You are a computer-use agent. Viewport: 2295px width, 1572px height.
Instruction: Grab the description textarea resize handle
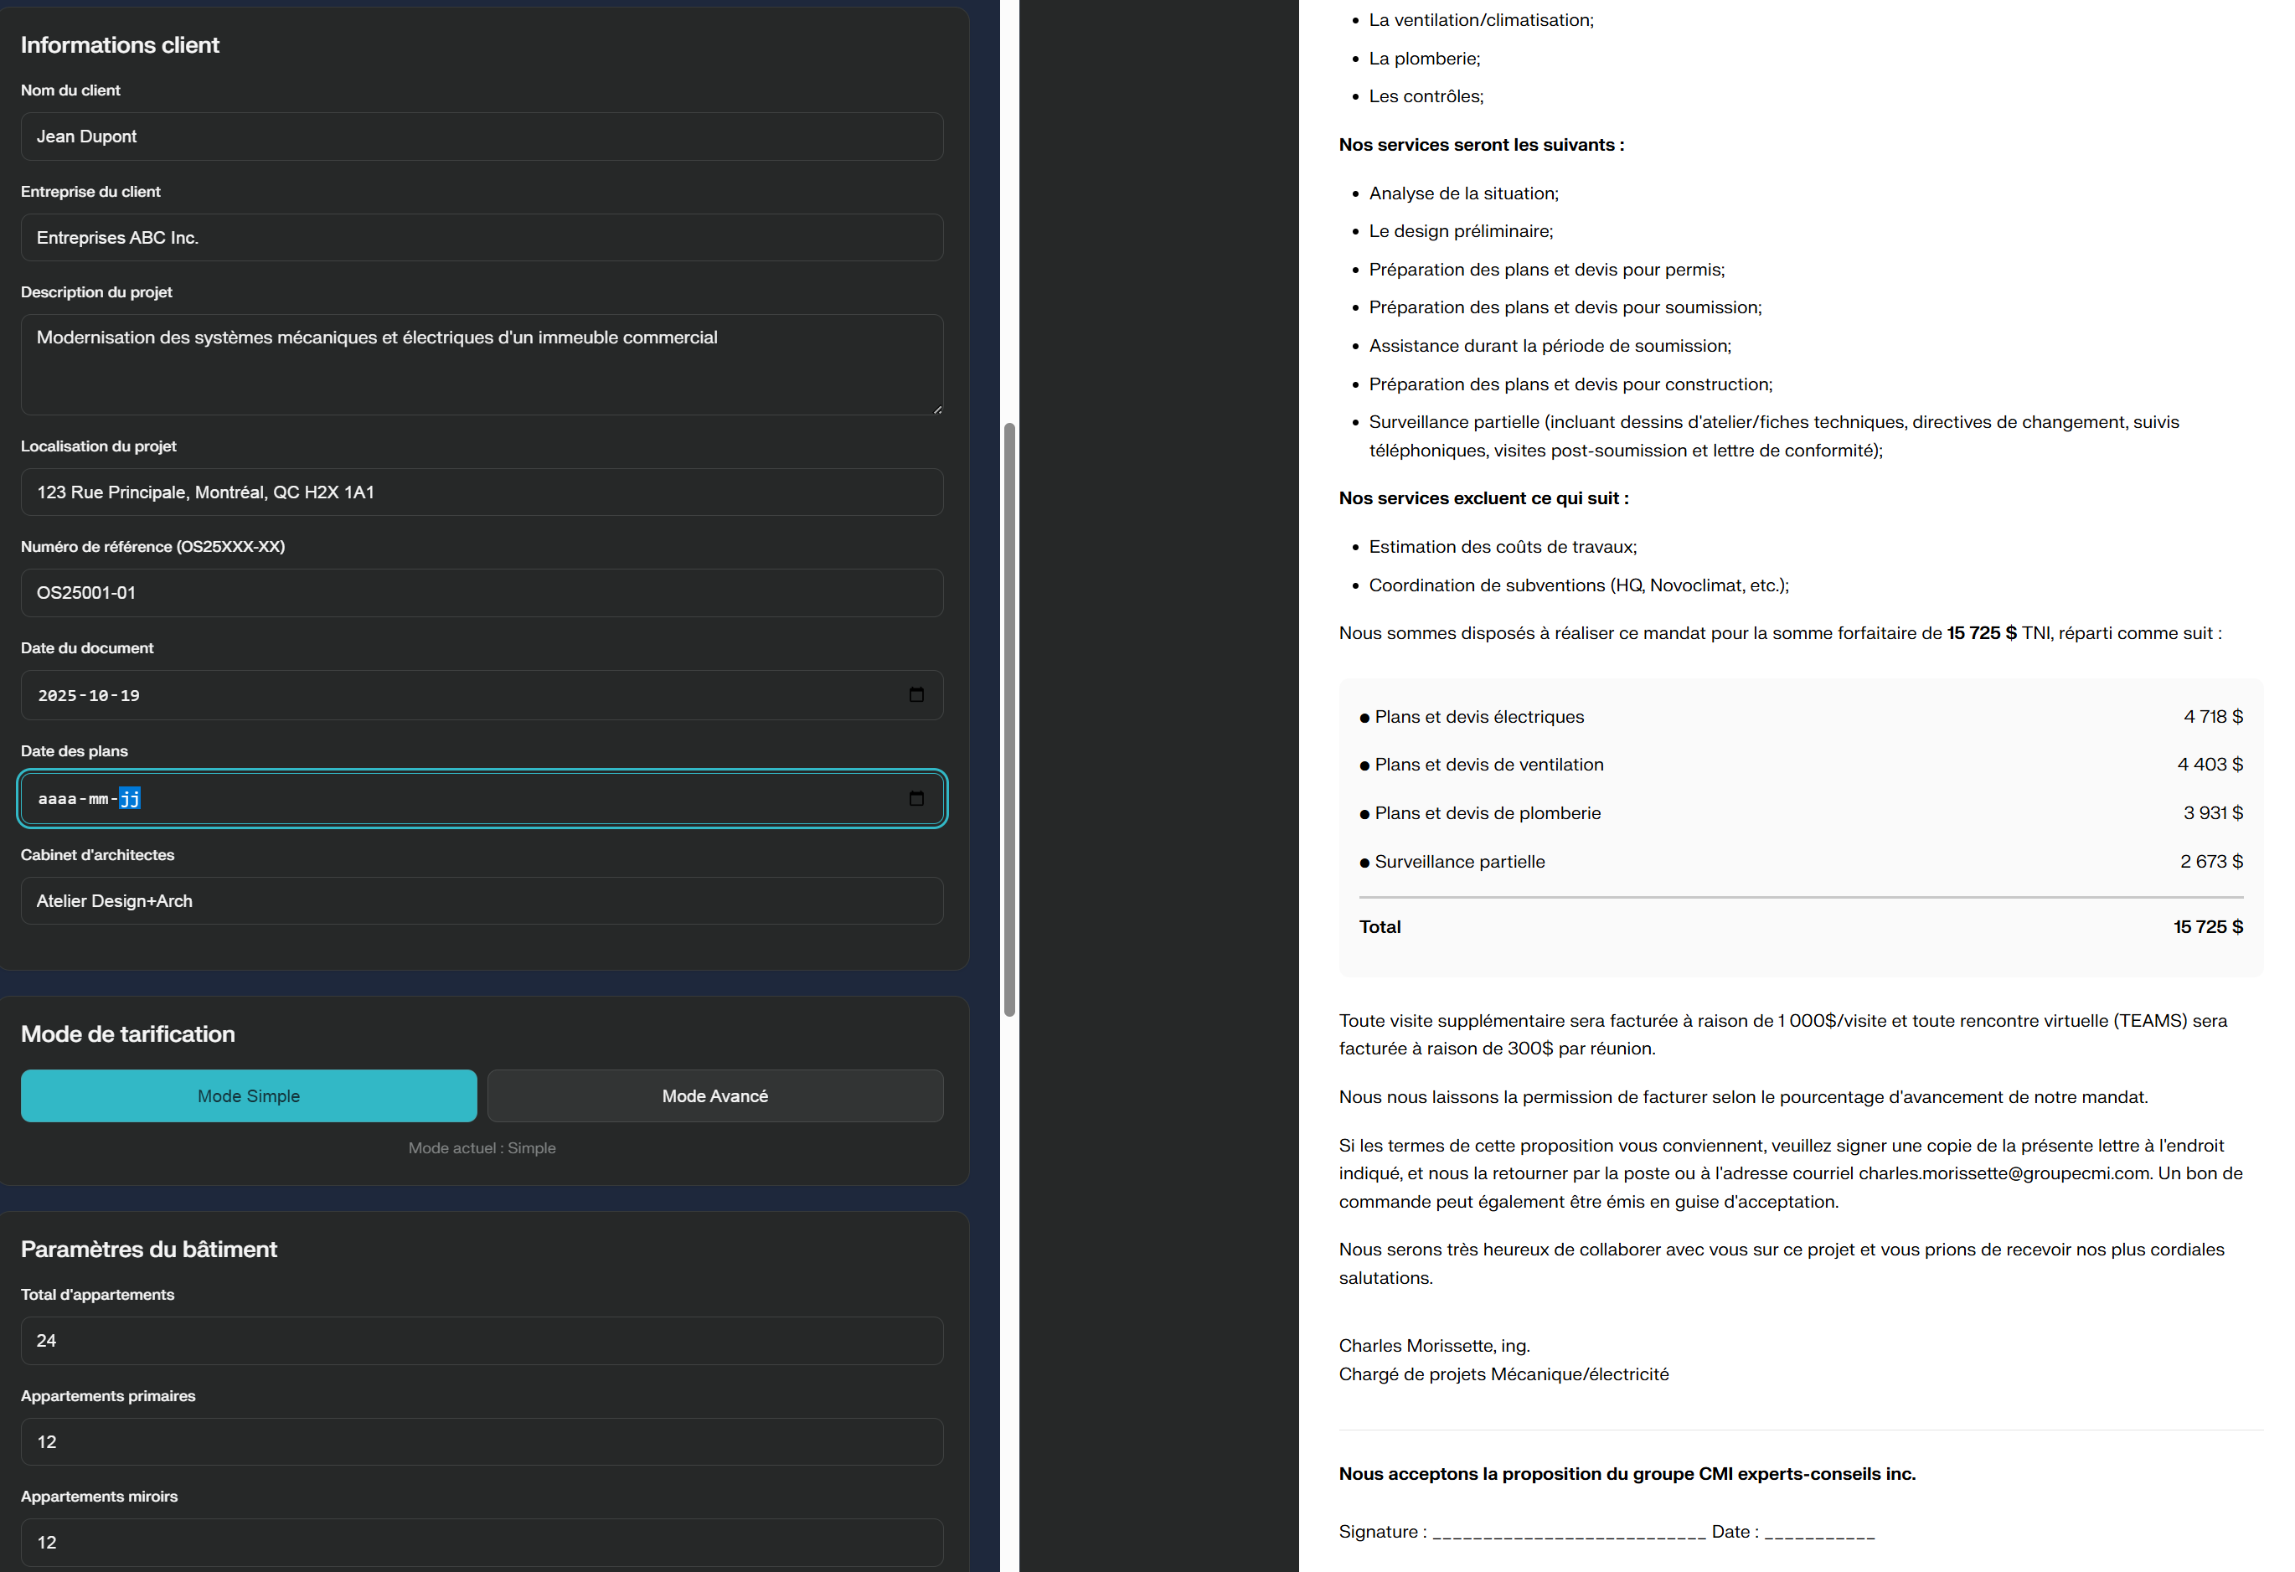pyautogui.click(x=936, y=409)
